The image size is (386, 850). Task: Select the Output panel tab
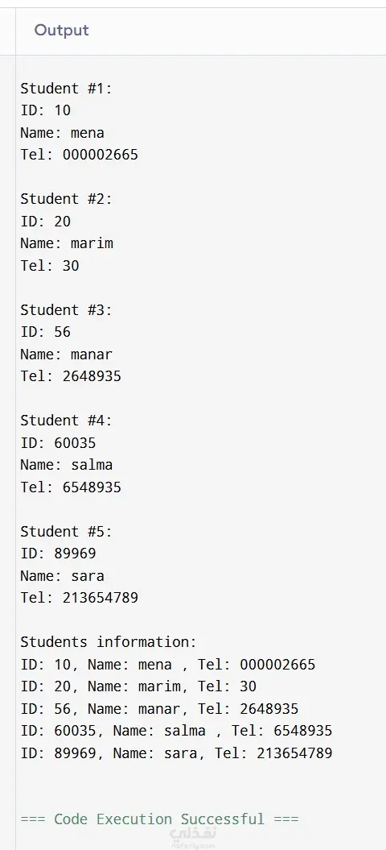coord(61,31)
